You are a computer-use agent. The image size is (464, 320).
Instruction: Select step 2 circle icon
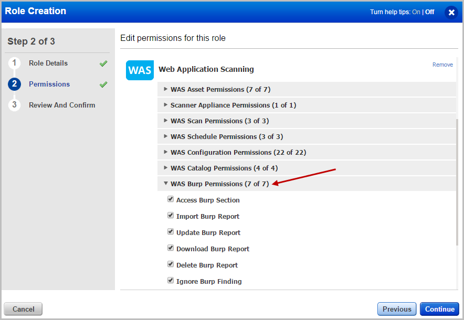pyautogui.click(x=14, y=84)
